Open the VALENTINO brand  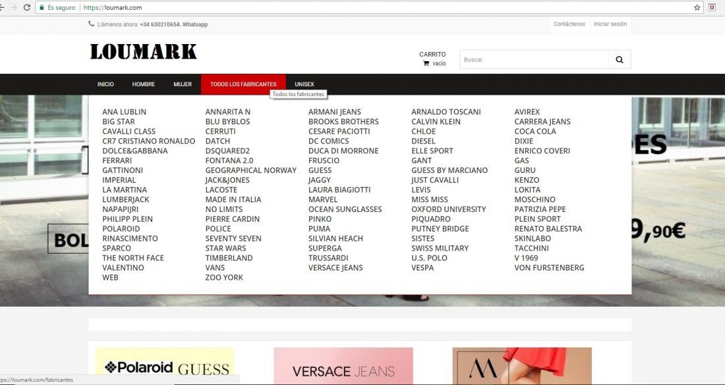point(123,267)
